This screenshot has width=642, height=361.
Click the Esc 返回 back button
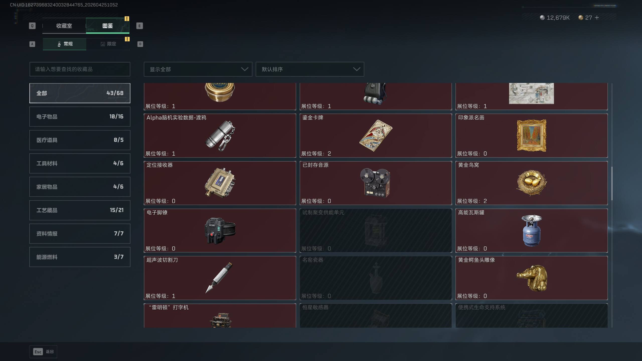[43, 351]
